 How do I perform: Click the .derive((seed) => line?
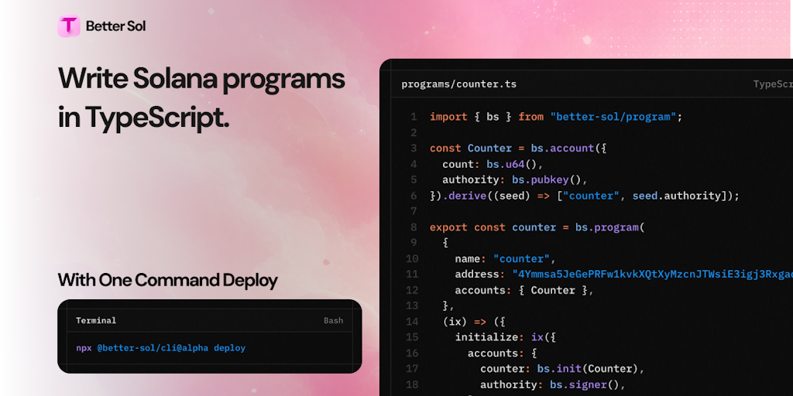(585, 196)
